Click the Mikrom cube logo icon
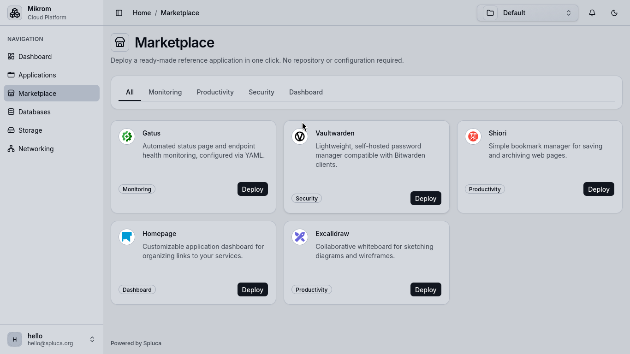The image size is (630, 354). click(x=15, y=13)
